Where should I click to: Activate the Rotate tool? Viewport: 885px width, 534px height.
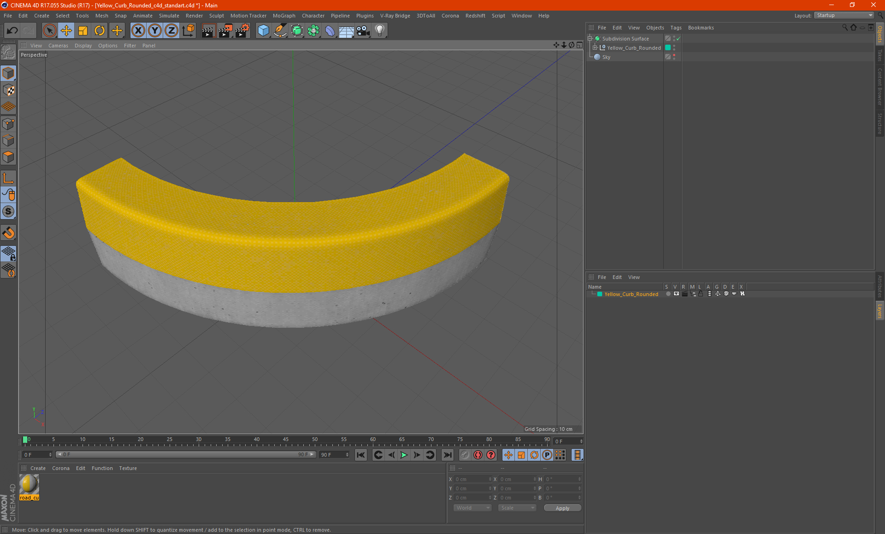[x=100, y=31]
